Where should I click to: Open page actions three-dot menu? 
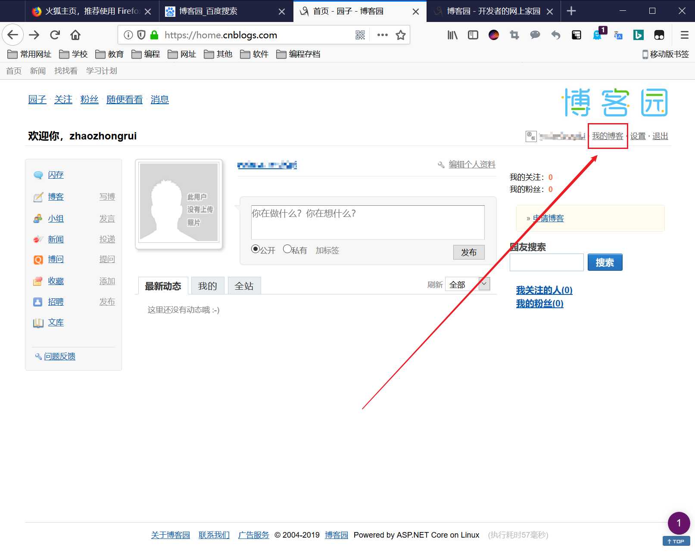pos(382,35)
